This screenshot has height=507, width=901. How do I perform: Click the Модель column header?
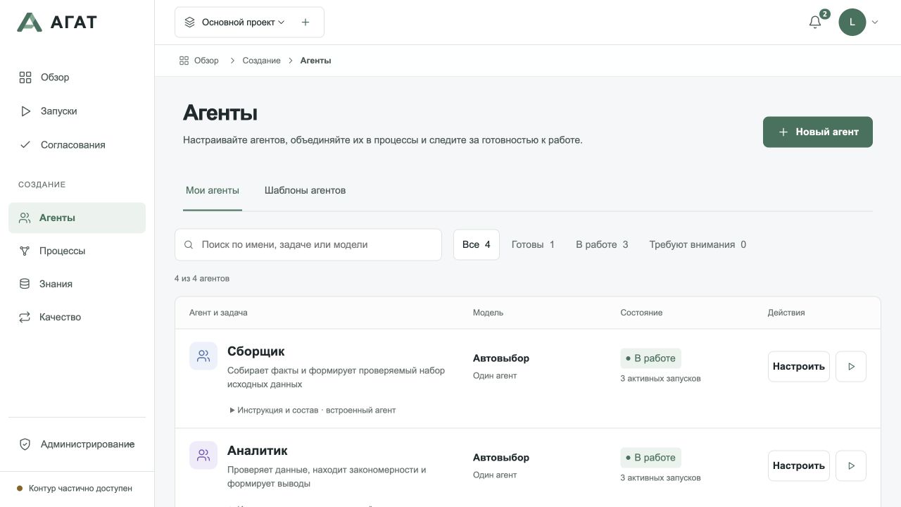[x=488, y=313]
